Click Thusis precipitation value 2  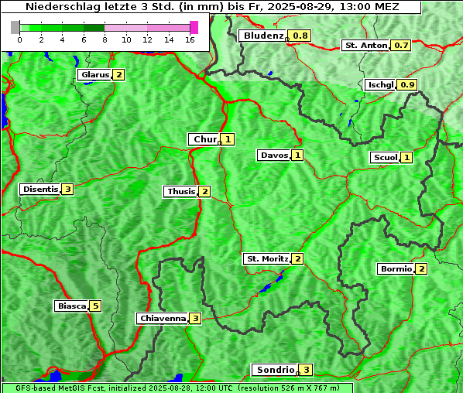[205, 192]
